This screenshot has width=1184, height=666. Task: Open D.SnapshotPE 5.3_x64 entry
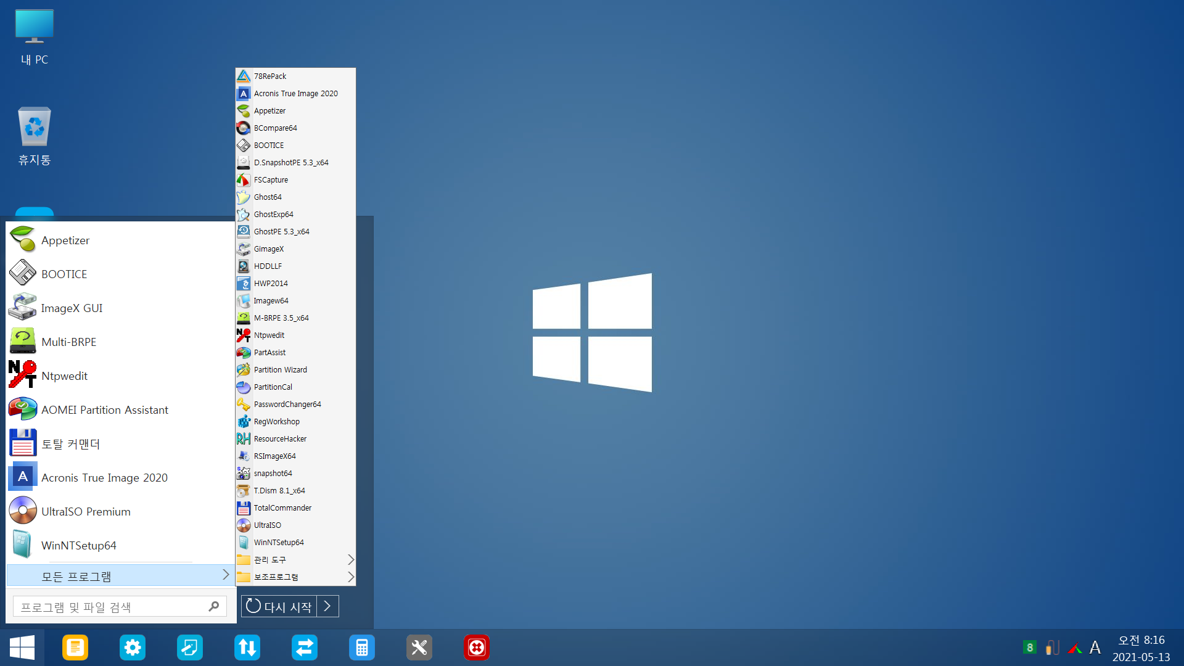pyautogui.click(x=295, y=162)
